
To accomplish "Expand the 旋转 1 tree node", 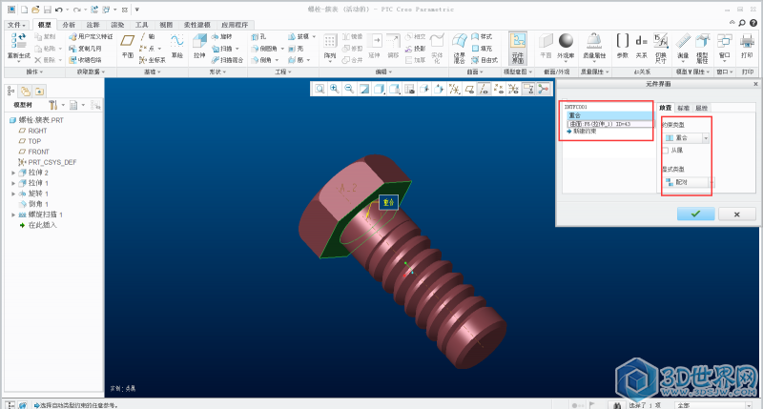I will (x=13, y=194).
